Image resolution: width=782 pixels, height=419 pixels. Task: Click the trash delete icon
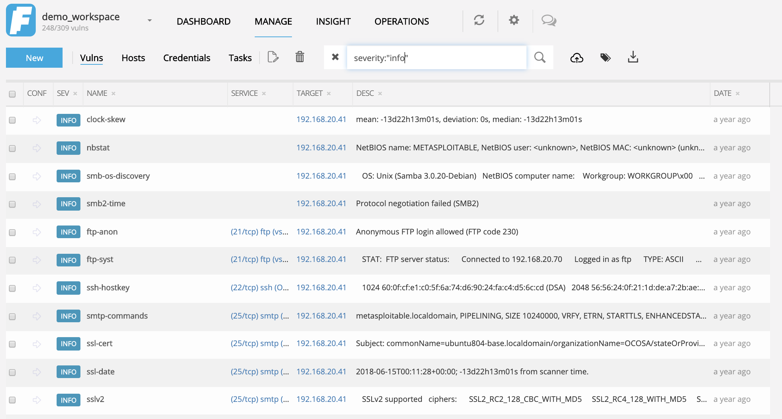300,57
